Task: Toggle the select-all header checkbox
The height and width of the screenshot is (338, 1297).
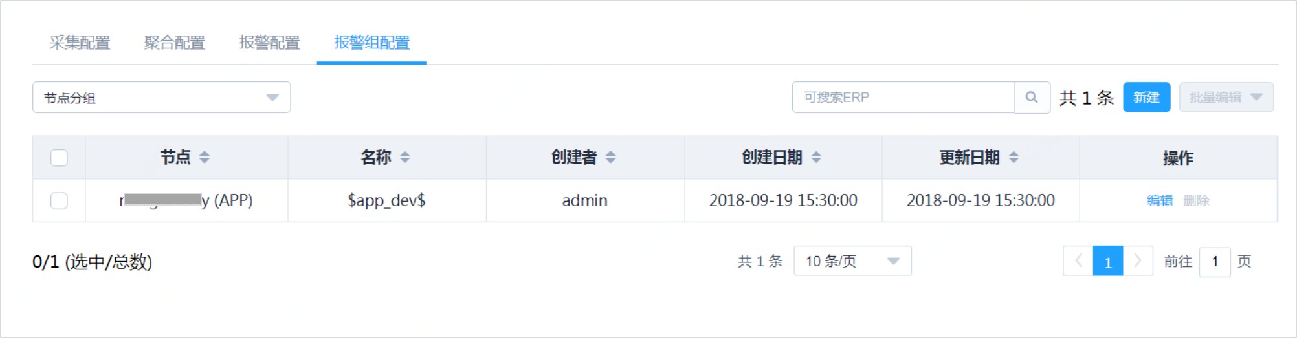Action: (59, 158)
